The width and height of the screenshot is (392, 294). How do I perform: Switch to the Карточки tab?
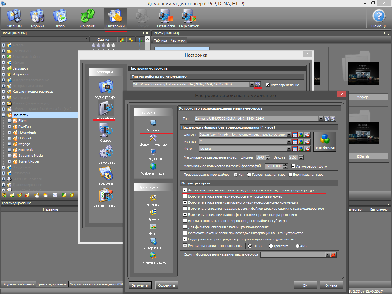(x=178, y=40)
